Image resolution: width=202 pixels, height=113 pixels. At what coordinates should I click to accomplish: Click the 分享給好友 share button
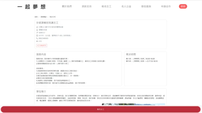(41, 46)
